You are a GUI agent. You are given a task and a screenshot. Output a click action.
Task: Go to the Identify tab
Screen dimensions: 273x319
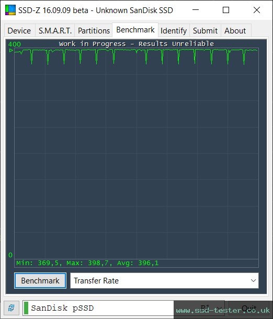tap(174, 31)
